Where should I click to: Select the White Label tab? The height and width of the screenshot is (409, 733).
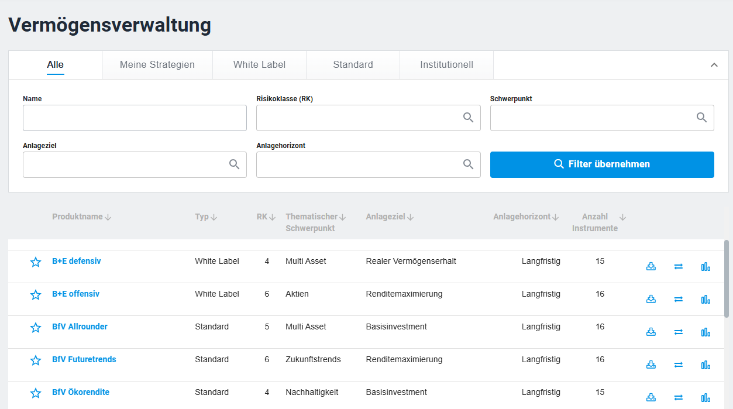tap(259, 65)
